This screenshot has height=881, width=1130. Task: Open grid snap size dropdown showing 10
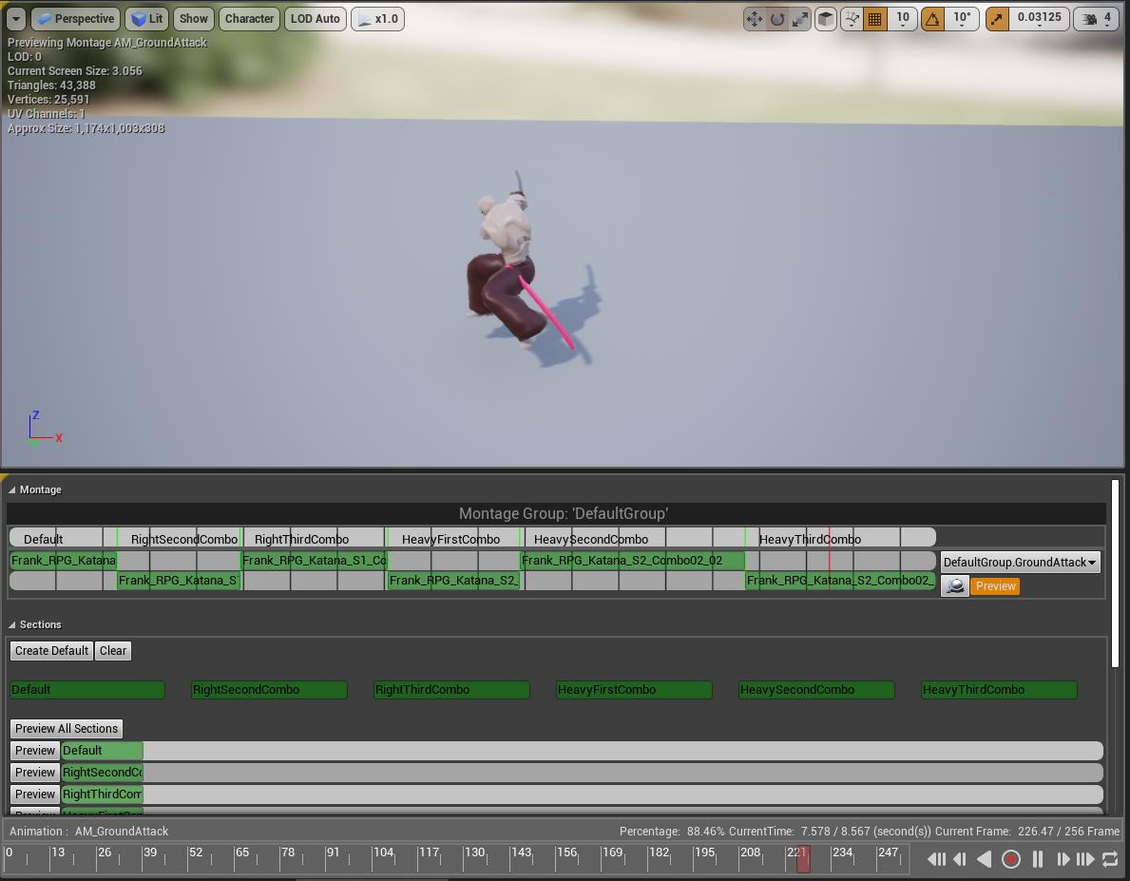[x=902, y=19]
